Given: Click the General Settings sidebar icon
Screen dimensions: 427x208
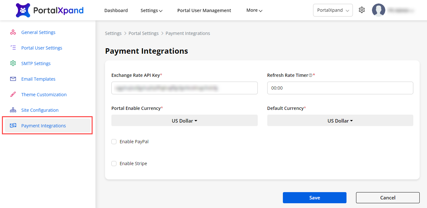Looking at the screenshot, I should click(x=13, y=32).
